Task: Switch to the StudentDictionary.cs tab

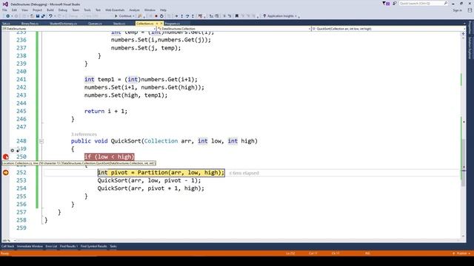Action: 64,24
